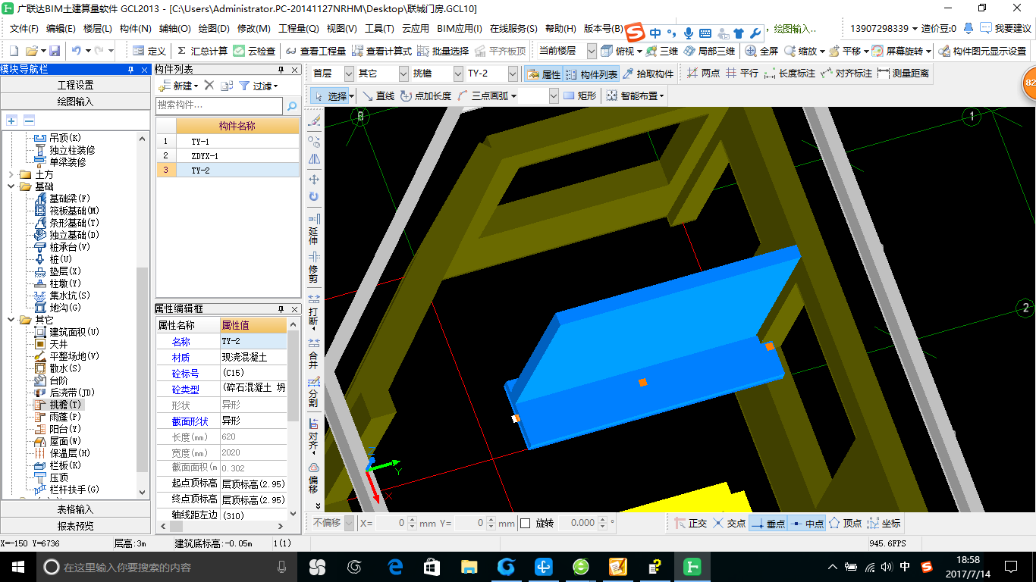This screenshot has height=582, width=1036.
Task: Open 云检查 cloud check
Action: click(255, 52)
